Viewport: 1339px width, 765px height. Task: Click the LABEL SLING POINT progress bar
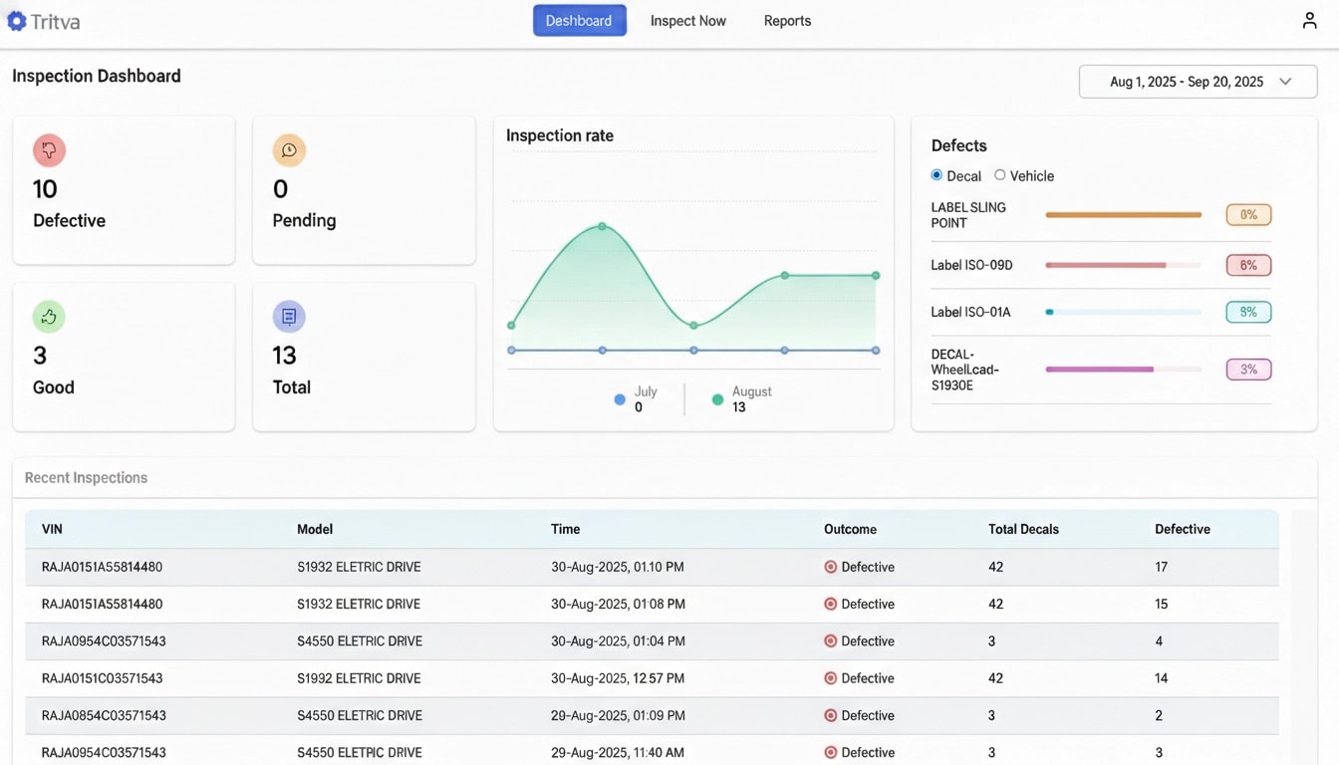coord(1123,214)
